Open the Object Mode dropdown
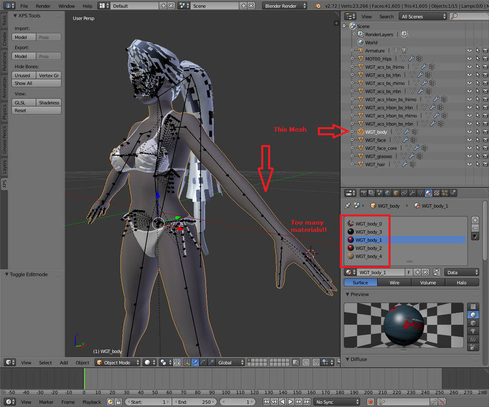The width and height of the screenshot is (489, 407). (x=117, y=363)
